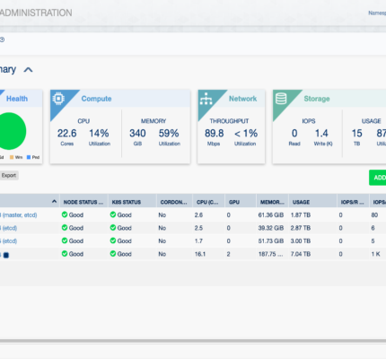Click the horizontal scrollbar at the bottom
This screenshot has height=359, width=386.
pos(193,341)
